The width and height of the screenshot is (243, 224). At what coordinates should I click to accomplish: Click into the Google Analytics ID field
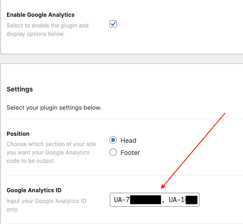point(155,200)
